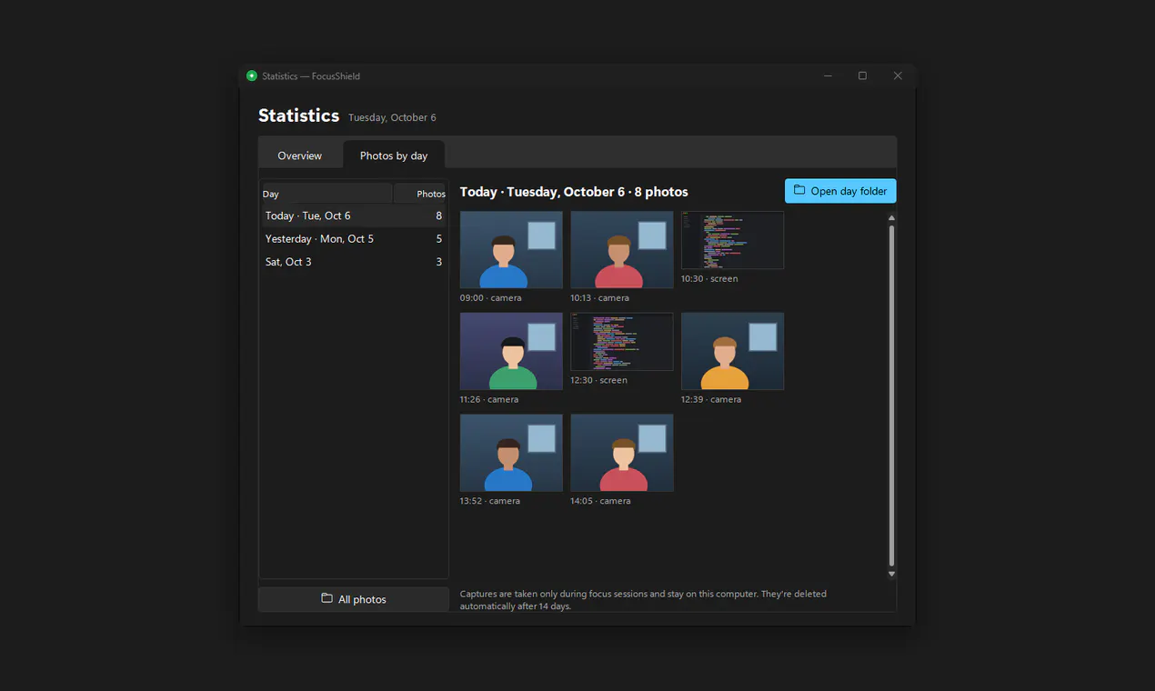Click the photo count 8 for Today
Screen dimensions: 1155x691
click(x=439, y=215)
